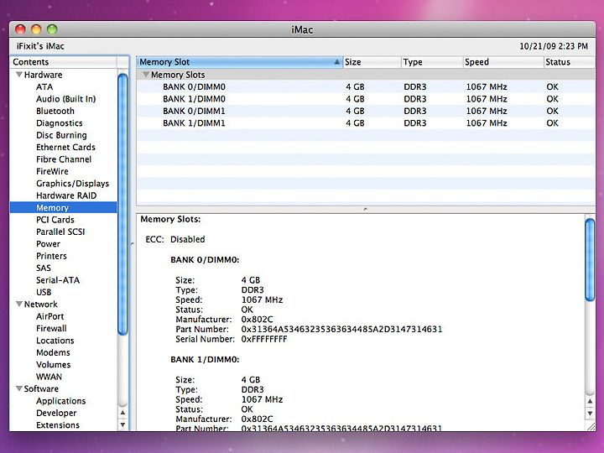Click the Size column header
This screenshot has width=604, height=453.
372,62
